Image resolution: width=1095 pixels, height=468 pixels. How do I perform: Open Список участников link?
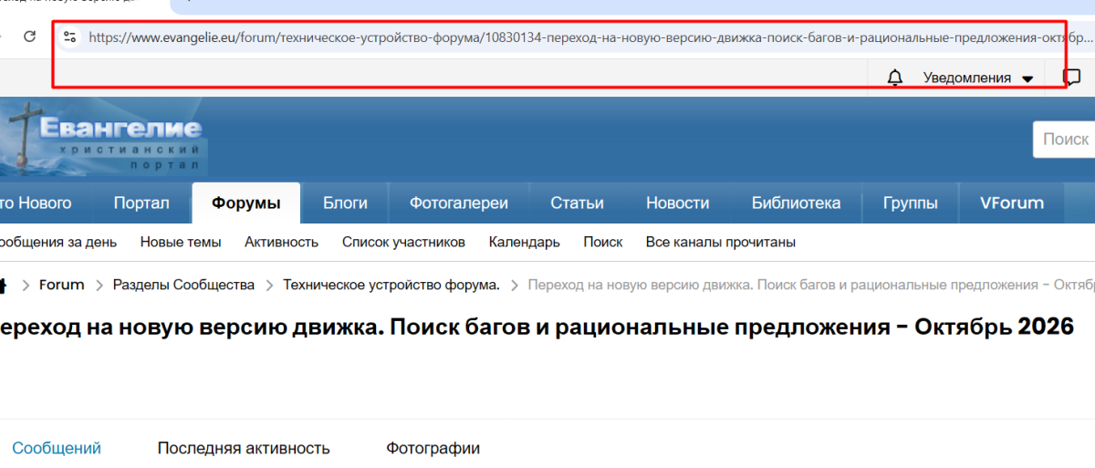tap(403, 242)
